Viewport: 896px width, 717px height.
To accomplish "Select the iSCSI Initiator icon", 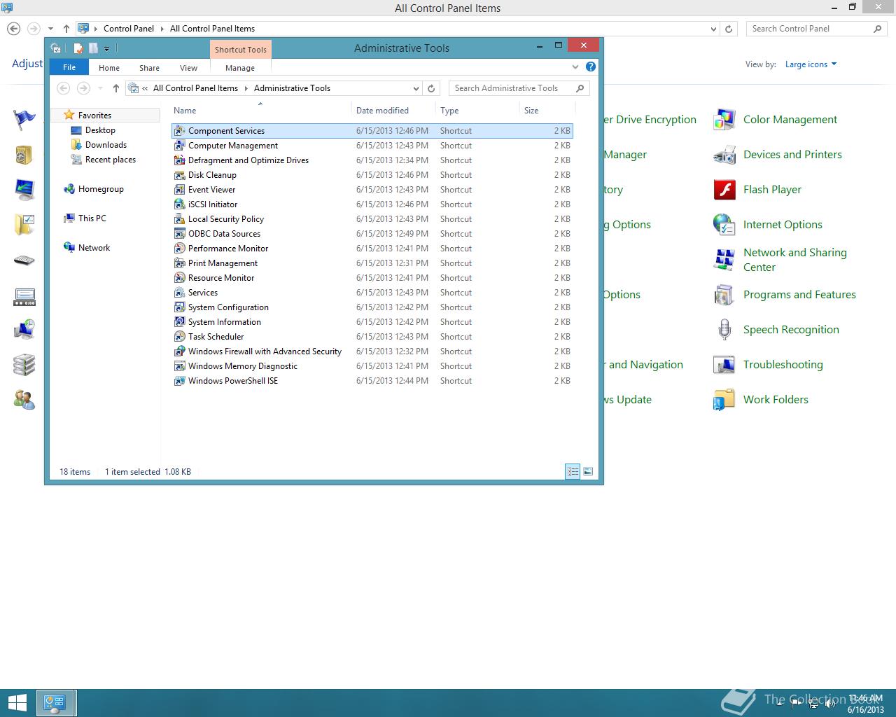I will [x=179, y=204].
